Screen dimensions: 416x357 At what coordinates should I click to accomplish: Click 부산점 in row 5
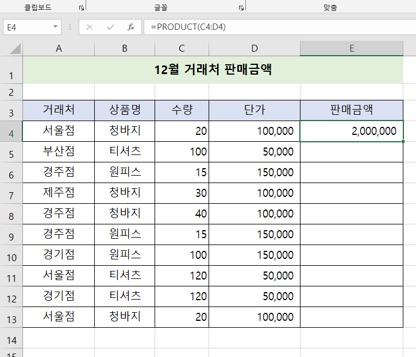[59, 152]
